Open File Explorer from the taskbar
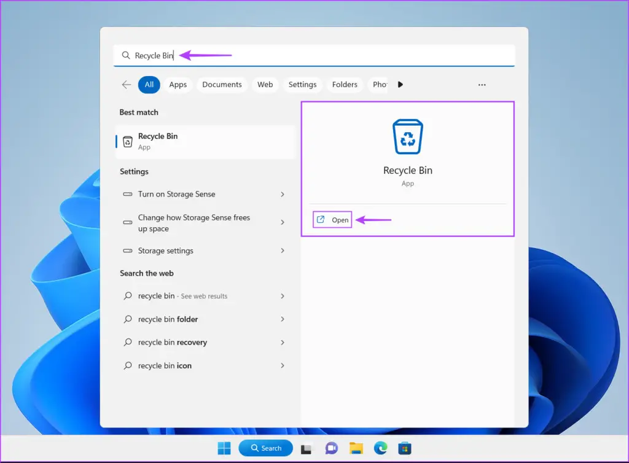The width and height of the screenshot is (629, 463). (356, 448)
